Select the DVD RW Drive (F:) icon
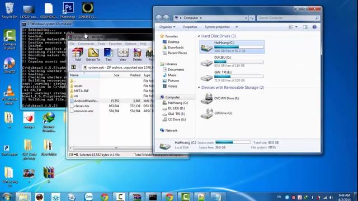Screen dimensions: 358x201 click(x=206, y=98)
